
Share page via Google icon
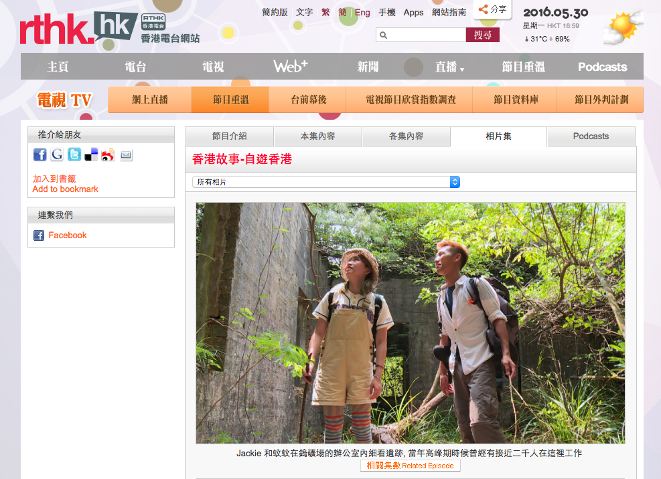pos(57,155)
